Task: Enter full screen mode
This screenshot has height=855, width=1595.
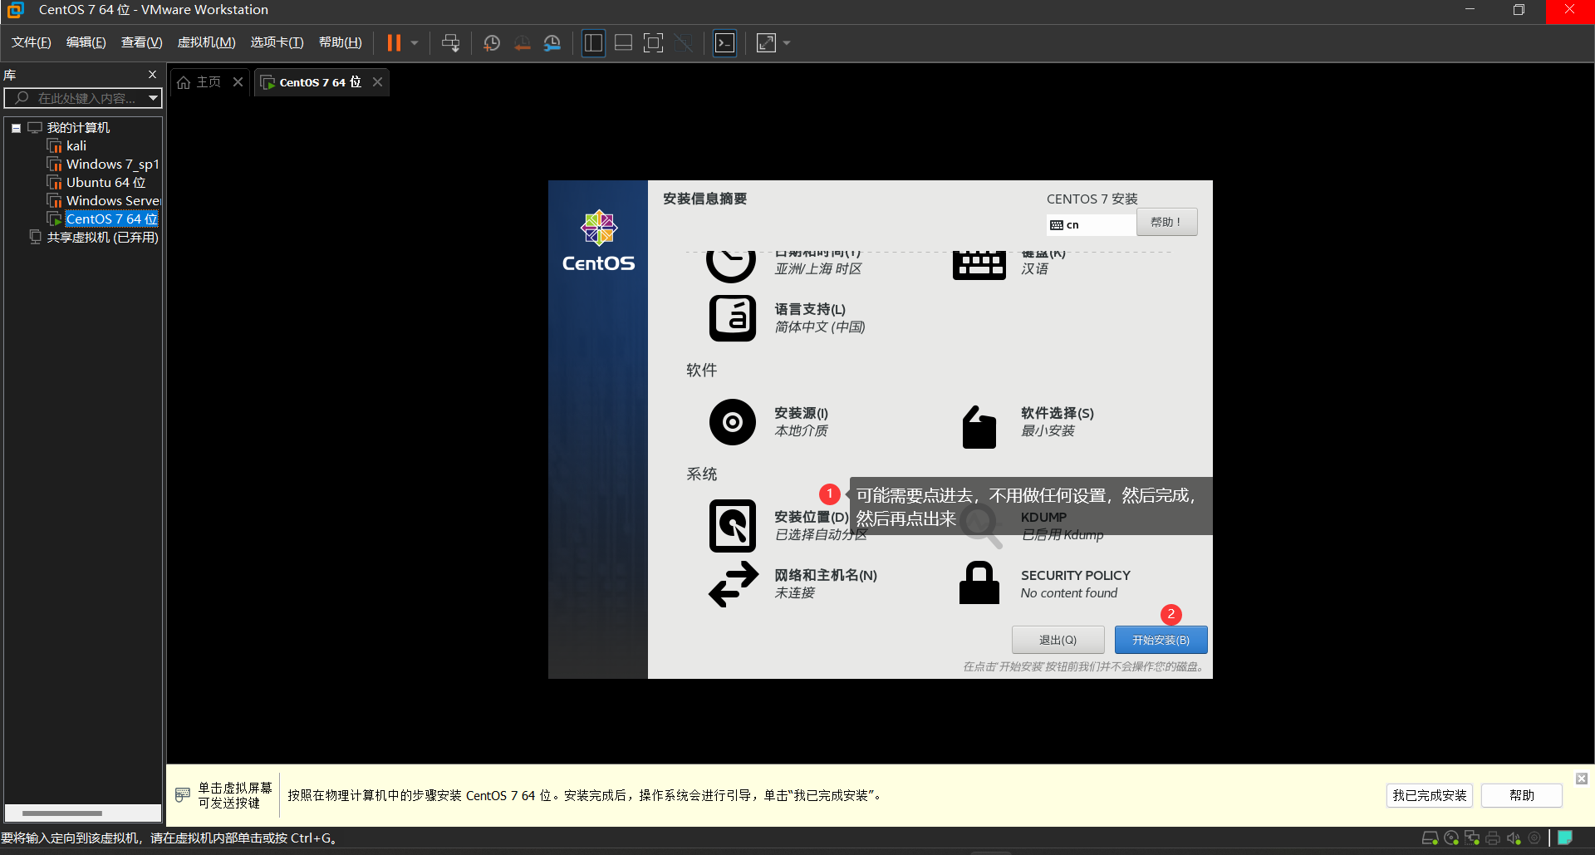Action: 654,43
